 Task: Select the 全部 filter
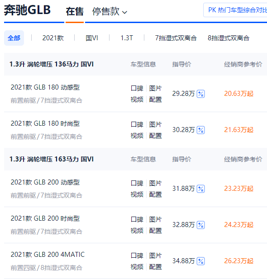point(14,38)
